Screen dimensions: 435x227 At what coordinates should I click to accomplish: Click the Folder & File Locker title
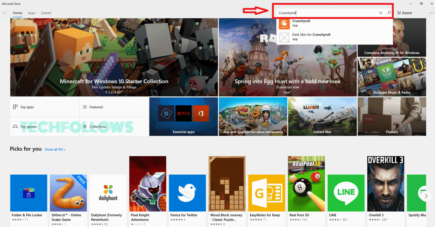tap(27, 215)
